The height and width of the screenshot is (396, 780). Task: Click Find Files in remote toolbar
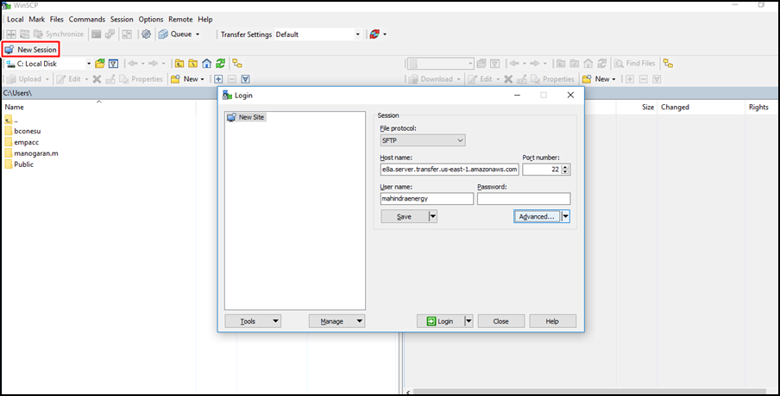[635, 64]
